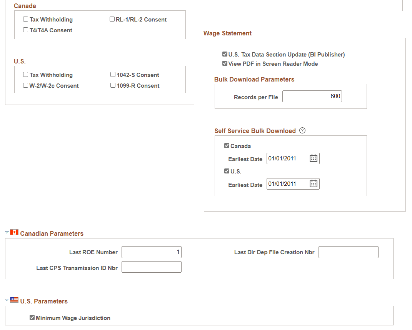
Task: Uncheck Minimum Wage Jurisdiction
Action: pos(32,318)
